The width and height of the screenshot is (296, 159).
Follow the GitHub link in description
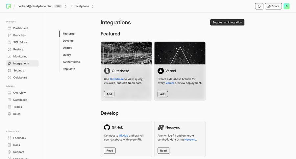(x=123, y=136)
